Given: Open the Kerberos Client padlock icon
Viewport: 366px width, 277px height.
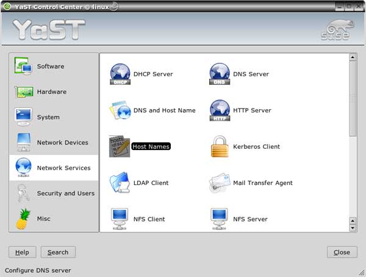Looking at the screenshot, I should click(x=220, y=146).
